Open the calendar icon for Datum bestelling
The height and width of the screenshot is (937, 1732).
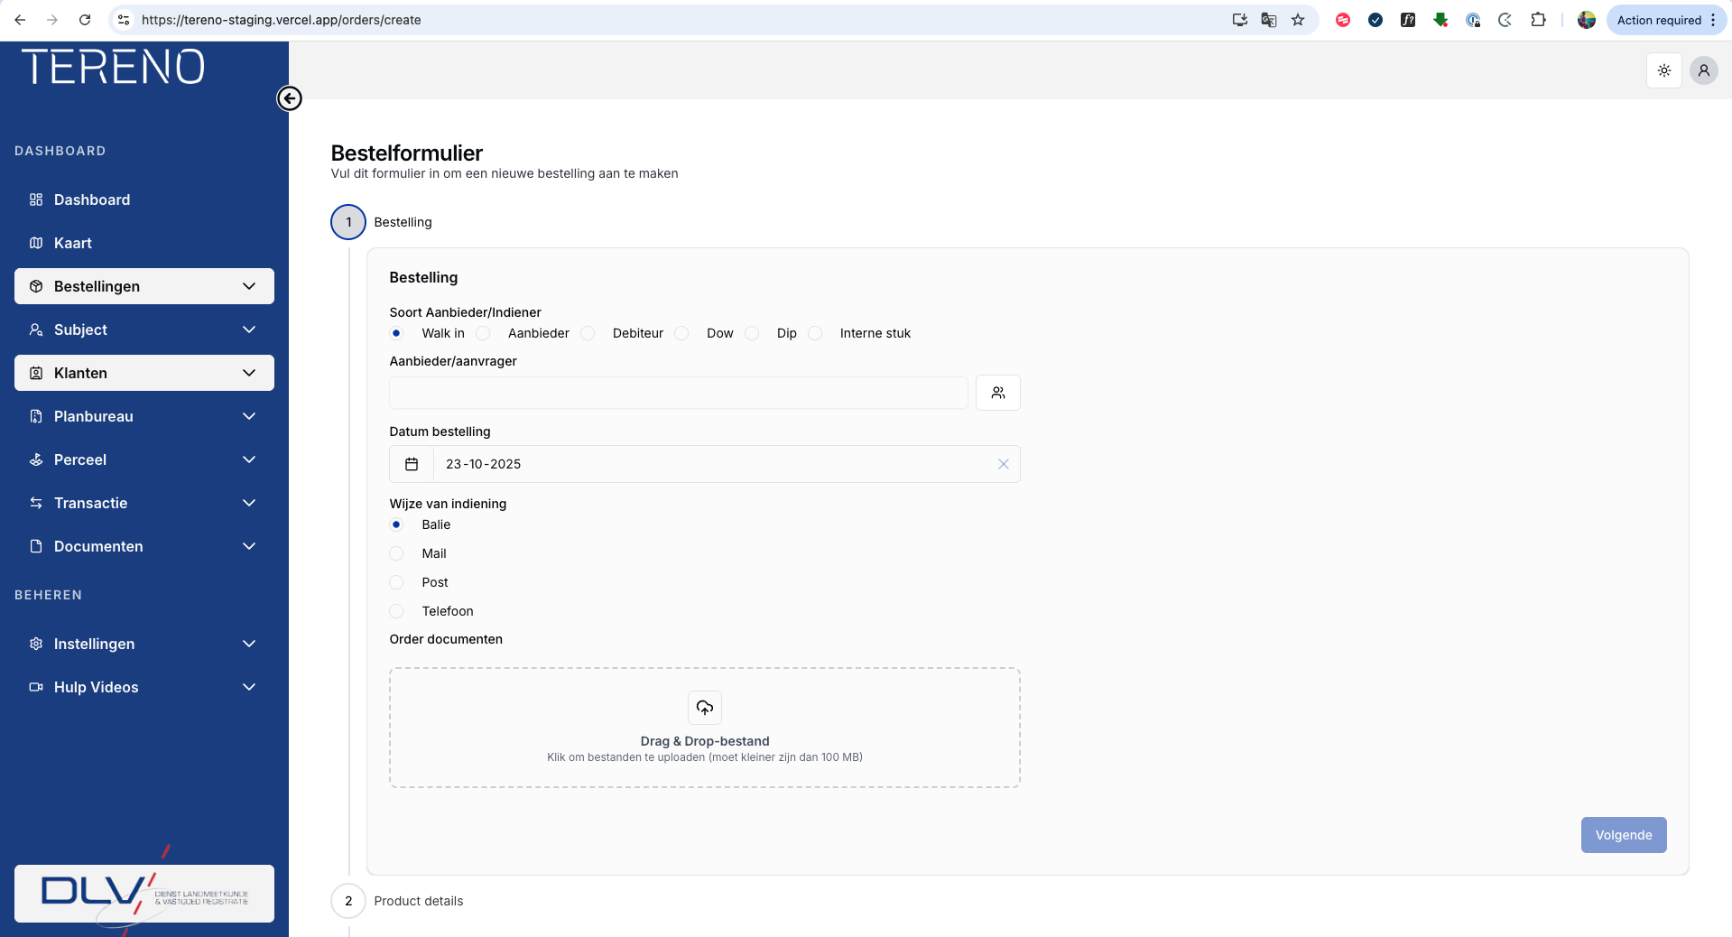tap(412, 464)
